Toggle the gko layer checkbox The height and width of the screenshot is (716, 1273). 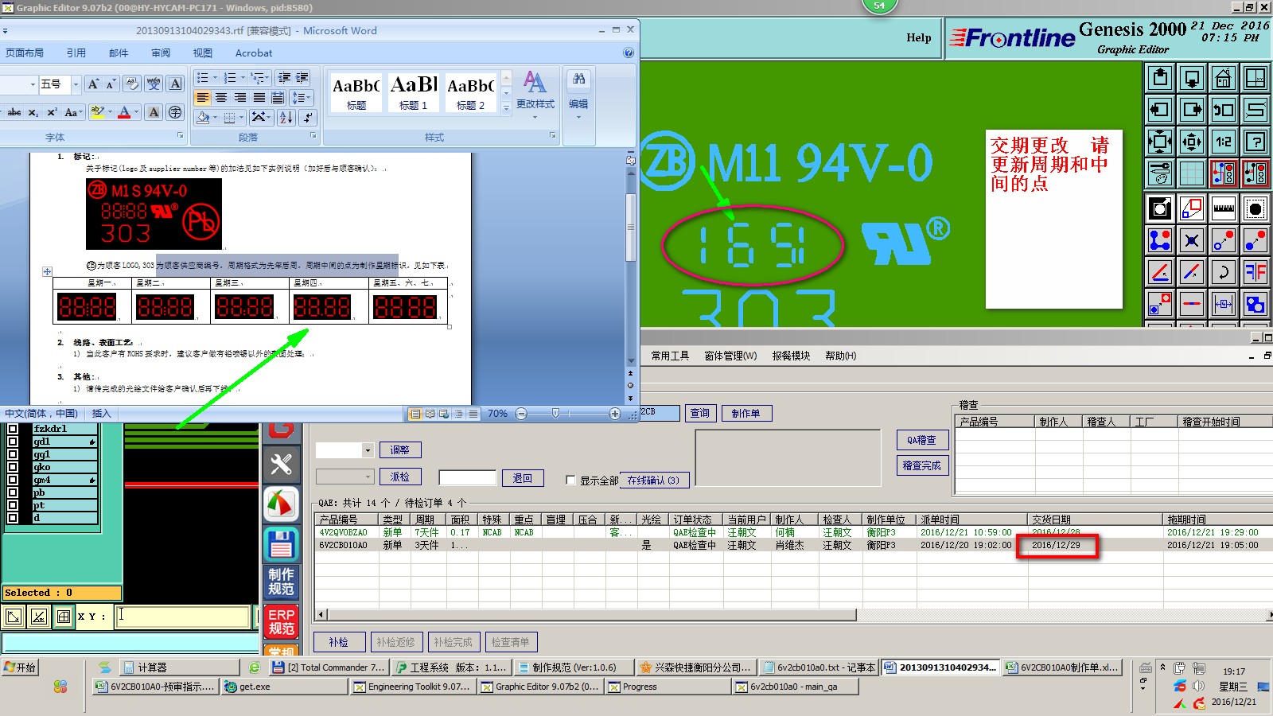(13, 467)
